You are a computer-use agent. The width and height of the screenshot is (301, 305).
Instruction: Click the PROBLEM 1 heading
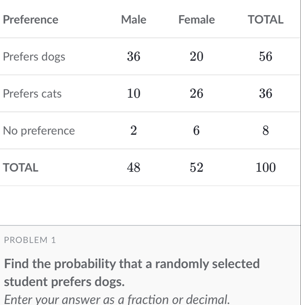[31, 240]
